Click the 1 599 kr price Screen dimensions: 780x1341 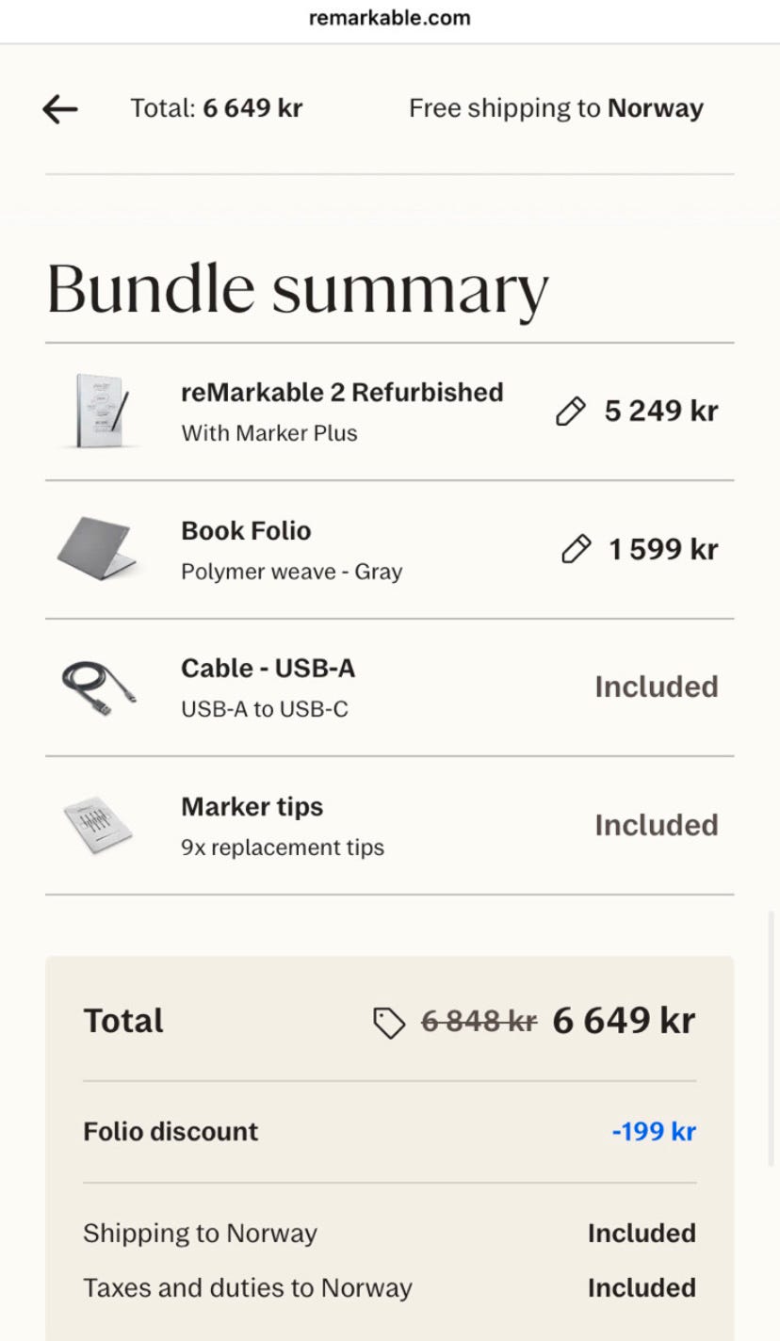pos(663,549)
